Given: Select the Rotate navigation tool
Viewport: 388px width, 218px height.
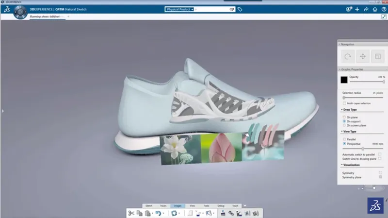Looking at the screenshot, I should (x=348, y=56).
